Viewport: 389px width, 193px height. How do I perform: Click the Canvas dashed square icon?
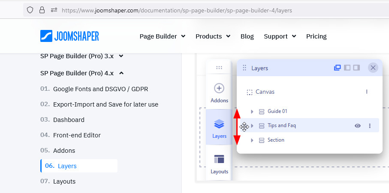pos(249,92)
